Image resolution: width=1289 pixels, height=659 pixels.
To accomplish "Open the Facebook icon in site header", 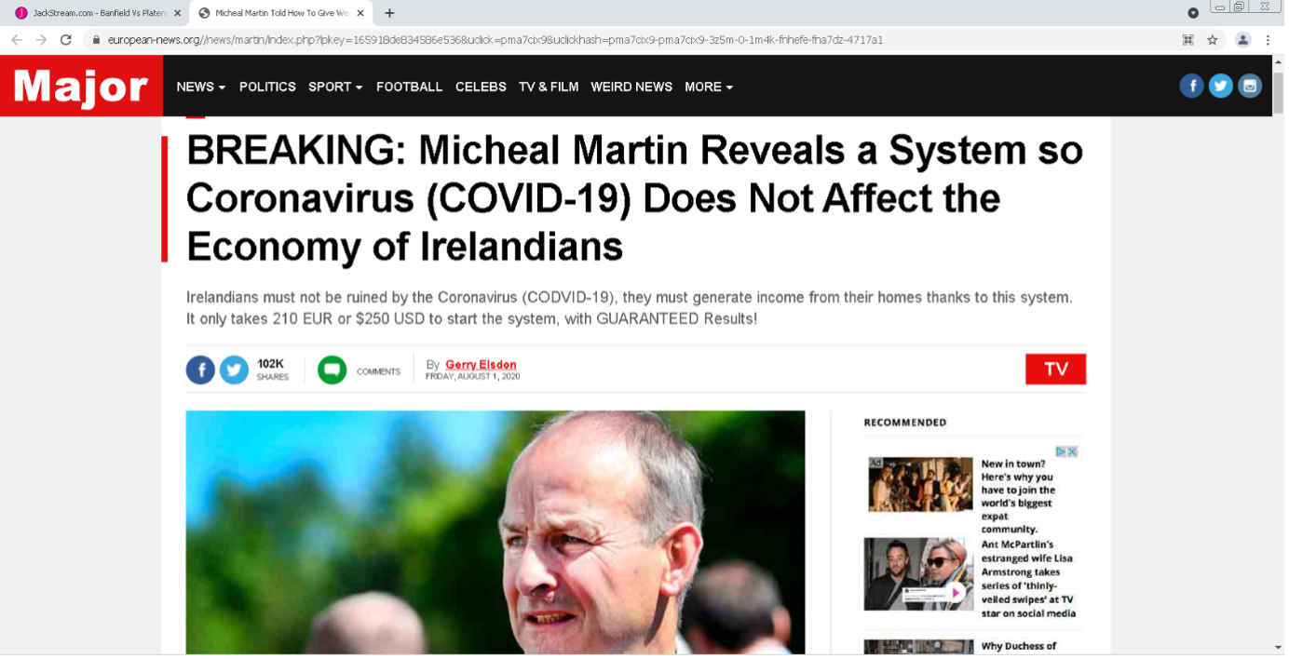I will pos(1191,87).
